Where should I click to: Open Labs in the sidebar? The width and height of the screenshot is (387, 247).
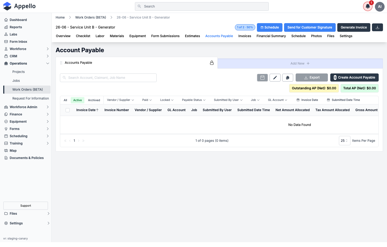tap(13, 34)
